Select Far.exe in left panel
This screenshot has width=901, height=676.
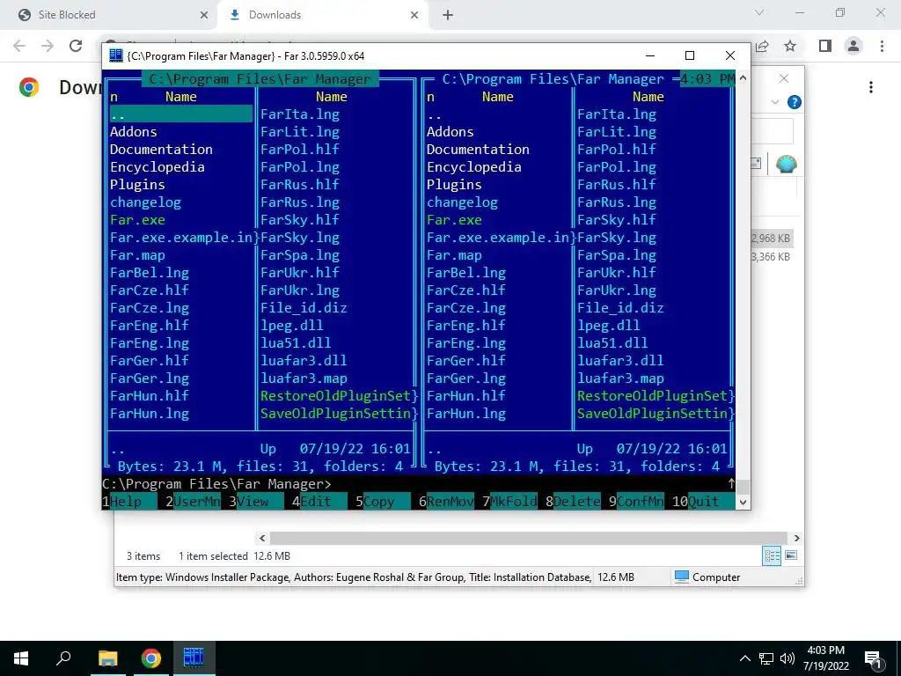pyautogui.click(x=138, y=219)
